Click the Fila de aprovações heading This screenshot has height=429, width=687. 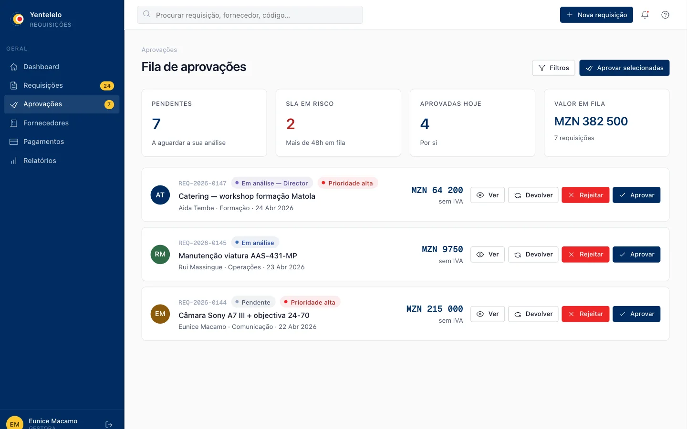(194, 67)
